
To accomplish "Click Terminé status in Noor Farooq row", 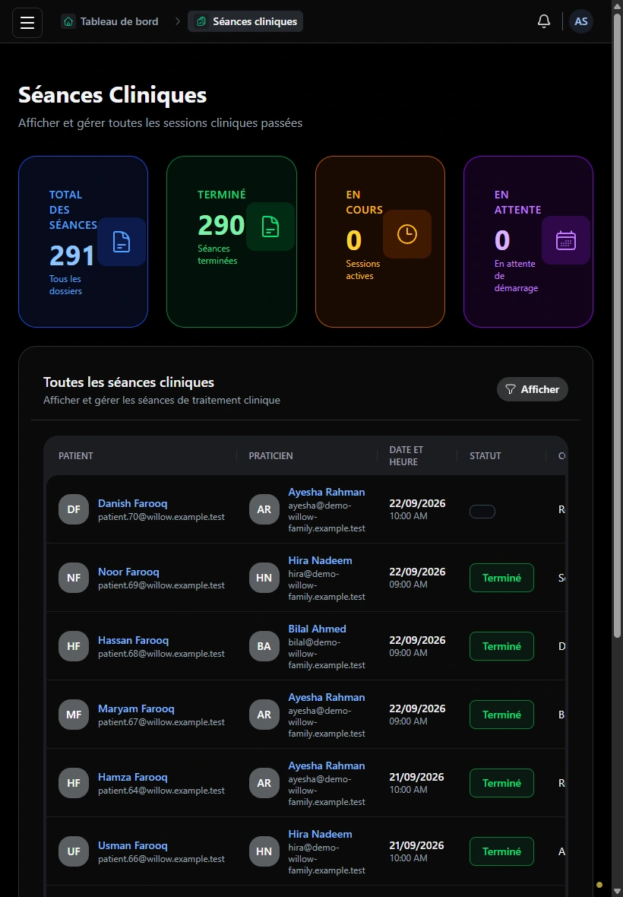I will [x=502, y=578].
